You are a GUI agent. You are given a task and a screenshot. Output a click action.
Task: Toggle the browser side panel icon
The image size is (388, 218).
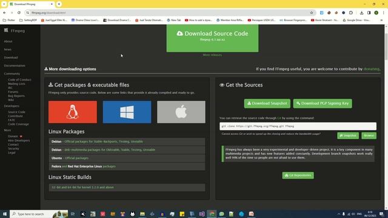369,13
